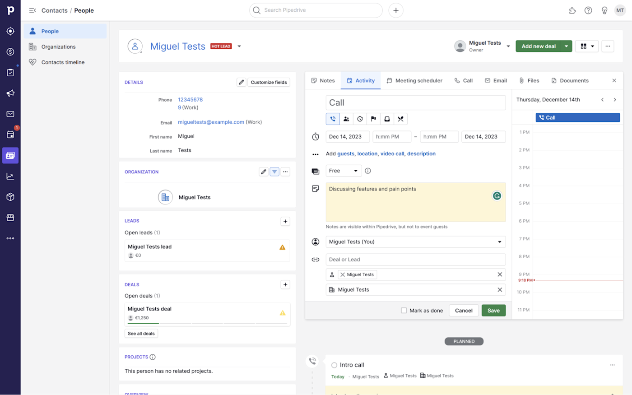Open the Insights chart sidebar icon
Viewport: 632px width, 395px height.
pyautogui.click(x=10, y=176)
